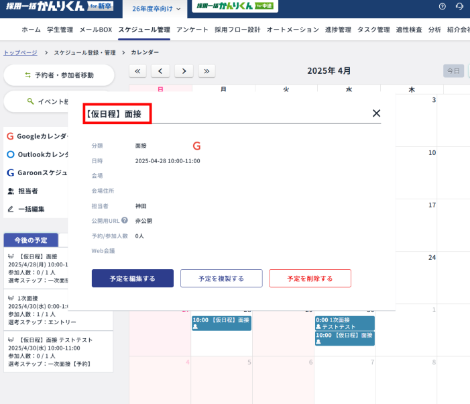Open the オートメーション menu
470x404 pixels.
click(292, 30)
